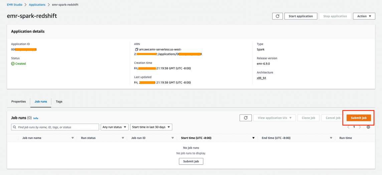The height and width of the screenshot is (175, 382).
Task: Switch to the Properties tab
Action: pos(18,102)
